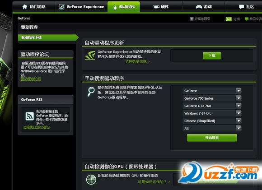Click the green 下载 download button
The image size is (262, 190).
tap(212, 56)
